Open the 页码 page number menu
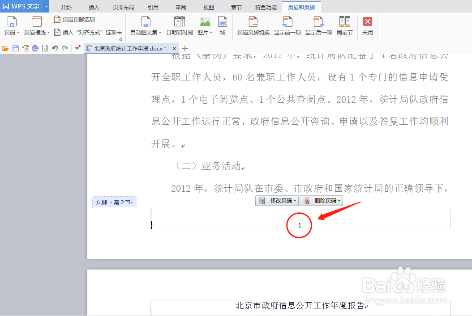Screen dimensions: 472x316 pos(12,26)
